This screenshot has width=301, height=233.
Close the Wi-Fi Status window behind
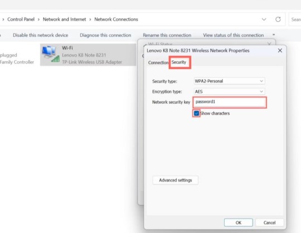[x=269, y=44]
